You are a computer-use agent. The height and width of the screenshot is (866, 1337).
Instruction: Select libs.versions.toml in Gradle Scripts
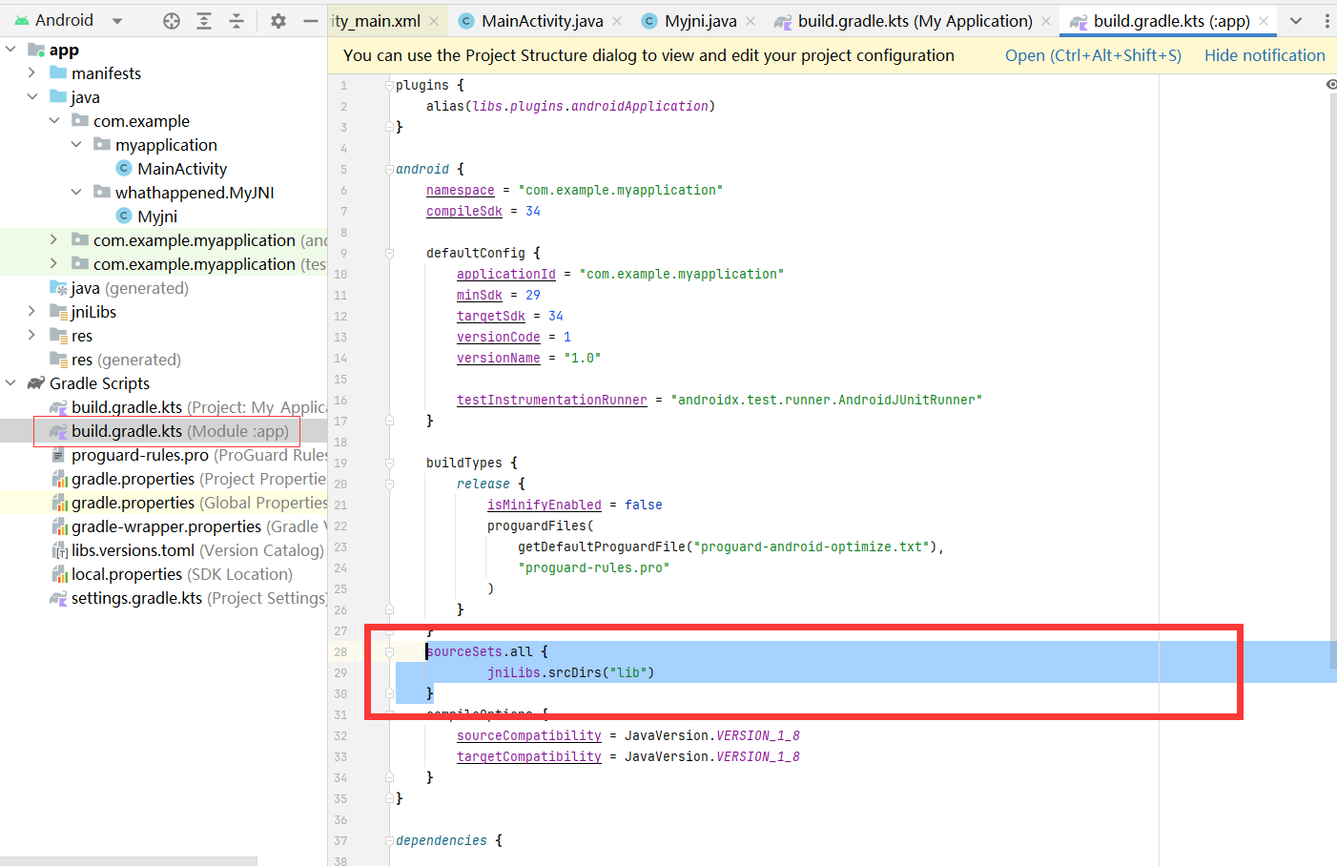[133, 550]
